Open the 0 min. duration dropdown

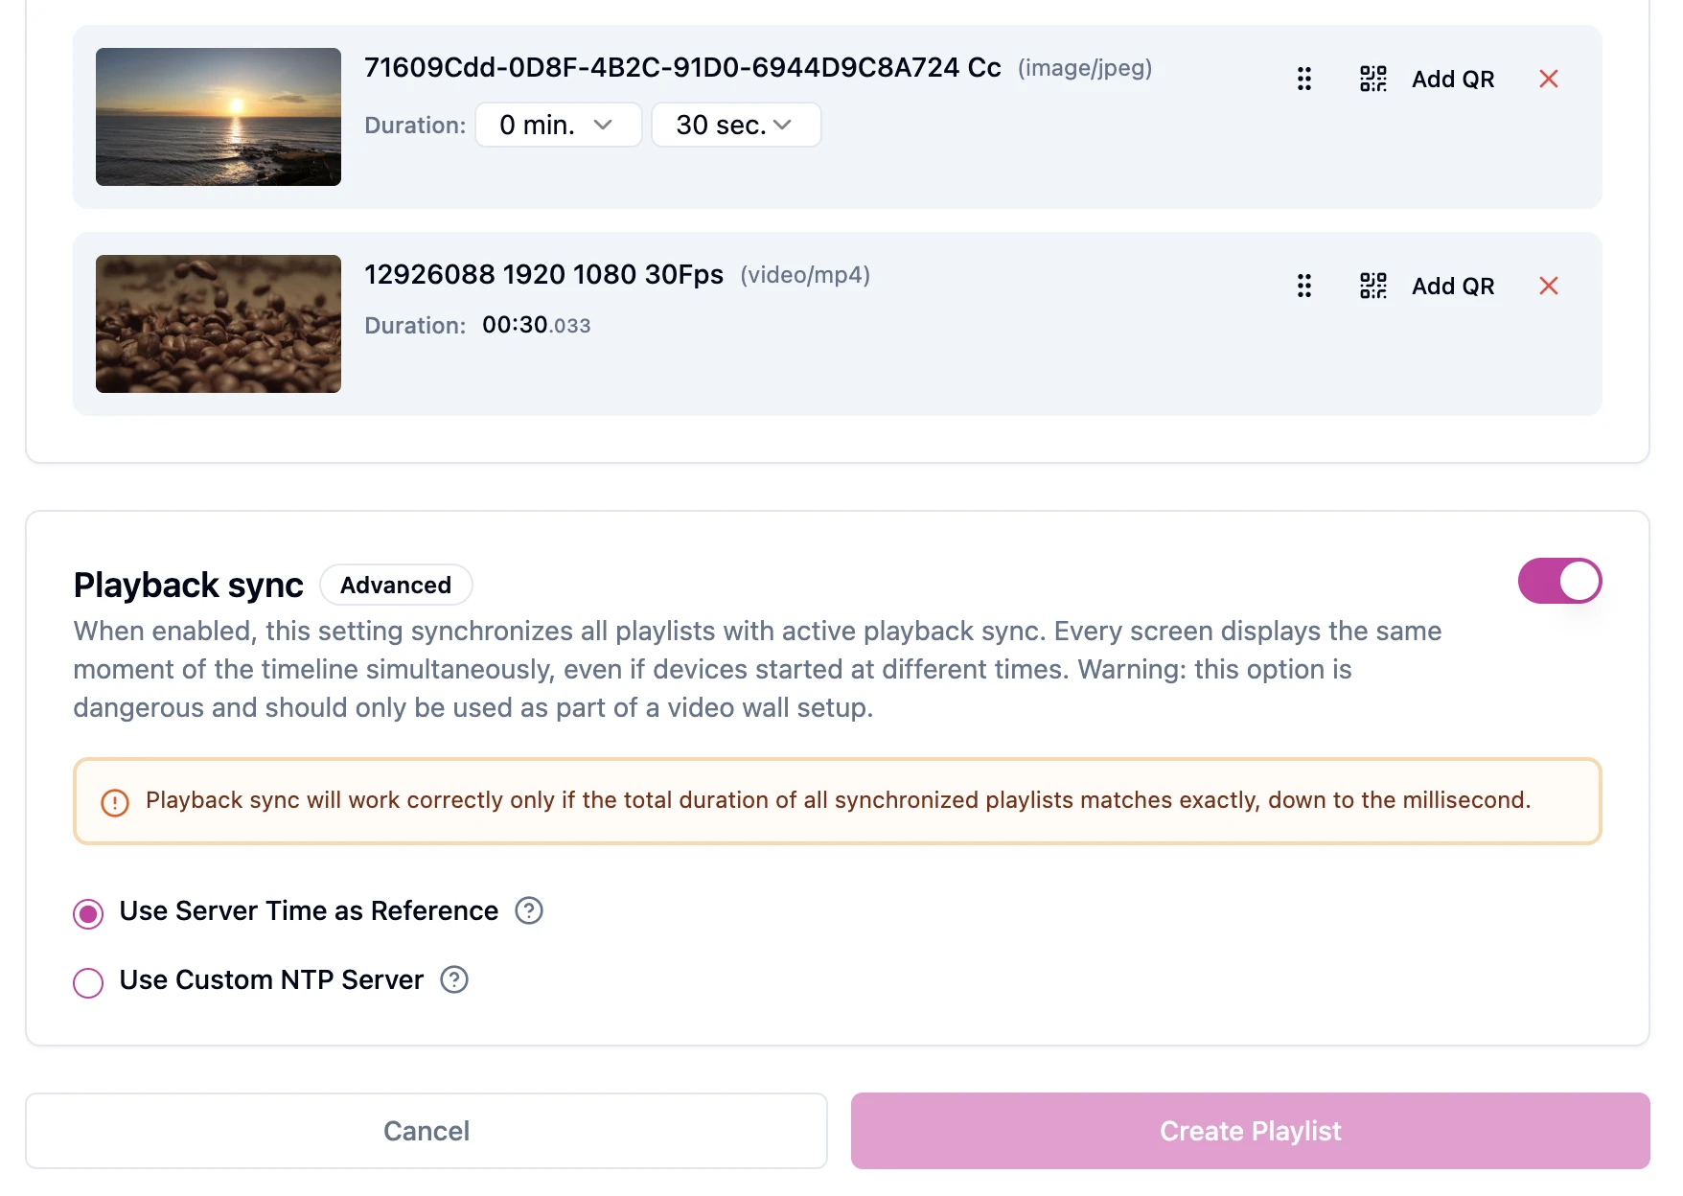click(559, 125)
